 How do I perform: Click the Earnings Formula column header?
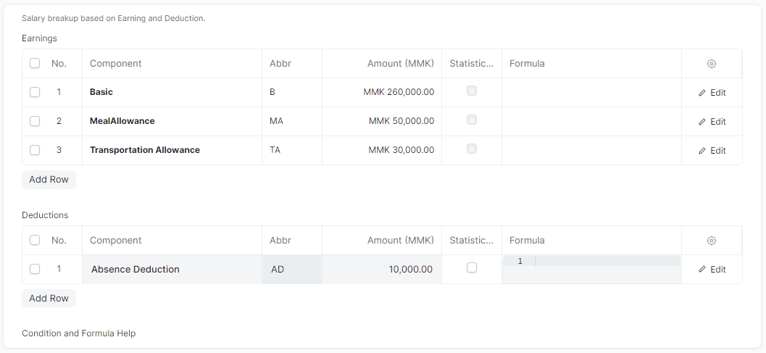(x=591, y=64)
